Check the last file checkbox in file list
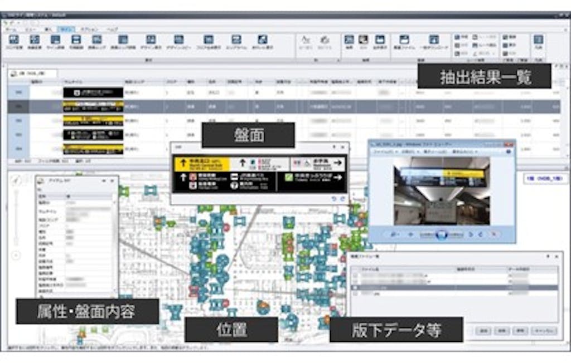 [x=355, y=294]
